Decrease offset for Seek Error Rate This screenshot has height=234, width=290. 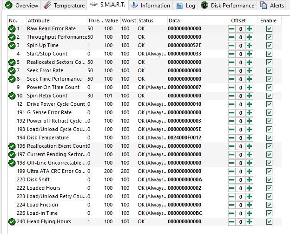point(232,71)
